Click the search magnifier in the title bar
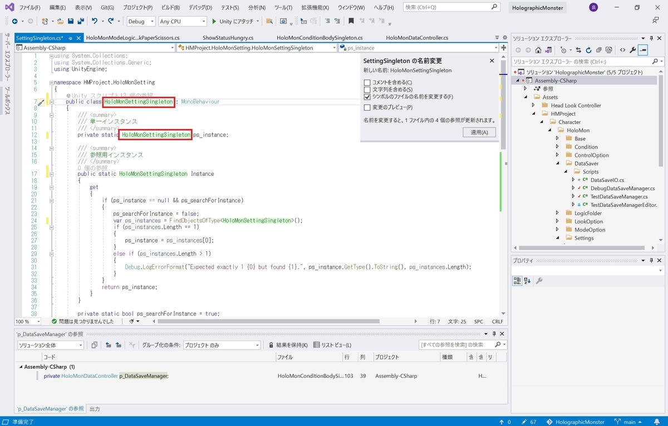This screenshot has height=426, width=668. (x=494, y=7)
